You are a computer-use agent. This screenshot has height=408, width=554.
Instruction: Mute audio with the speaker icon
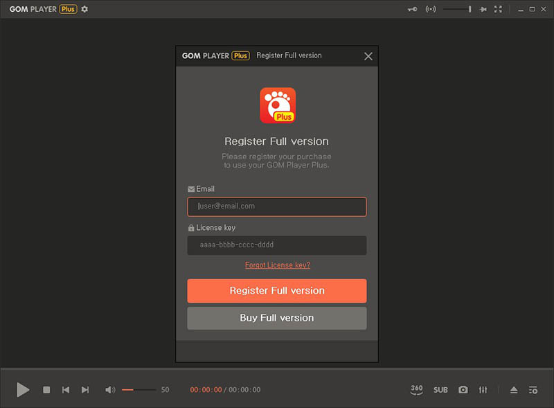[109, 390]
